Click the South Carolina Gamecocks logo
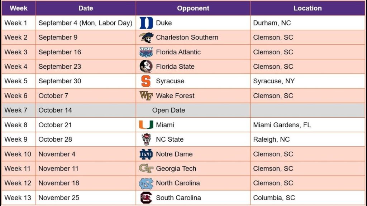Image resolution: width=367 pixels, height=206 pixels. click(x=146, y=198)
